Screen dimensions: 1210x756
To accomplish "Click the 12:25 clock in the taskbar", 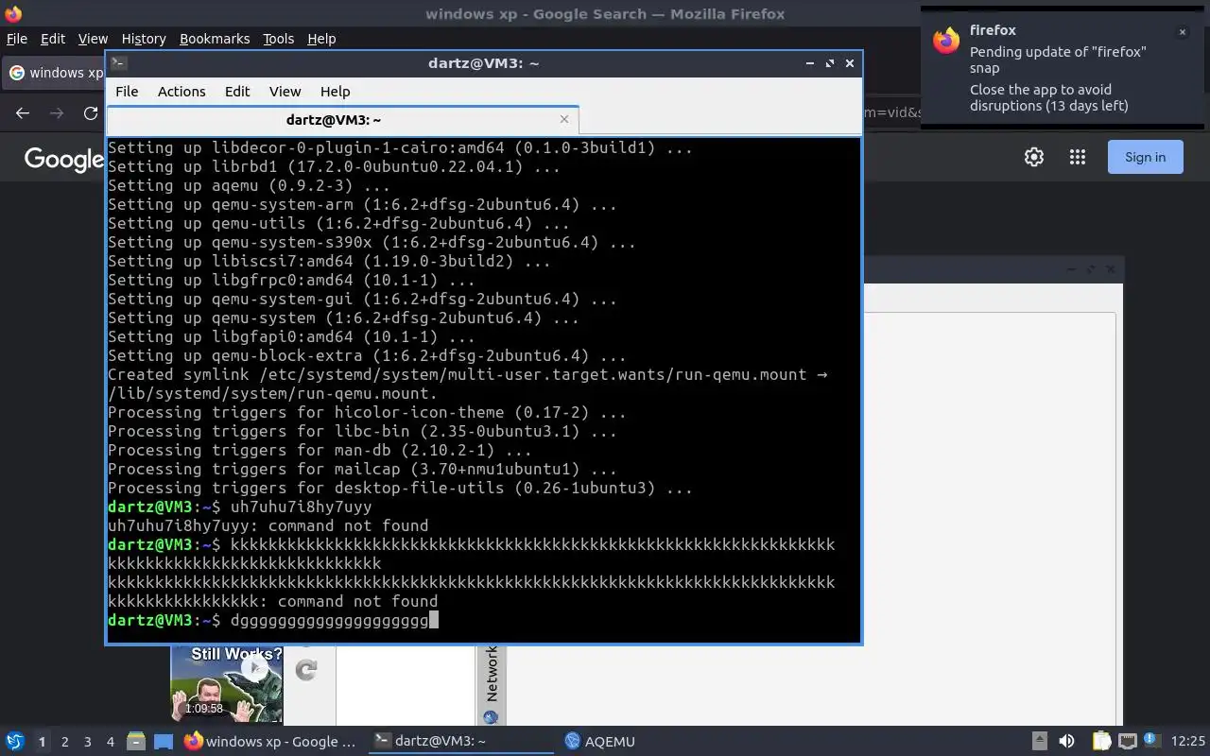I will pyautogui.click(x=1187, y=741).
